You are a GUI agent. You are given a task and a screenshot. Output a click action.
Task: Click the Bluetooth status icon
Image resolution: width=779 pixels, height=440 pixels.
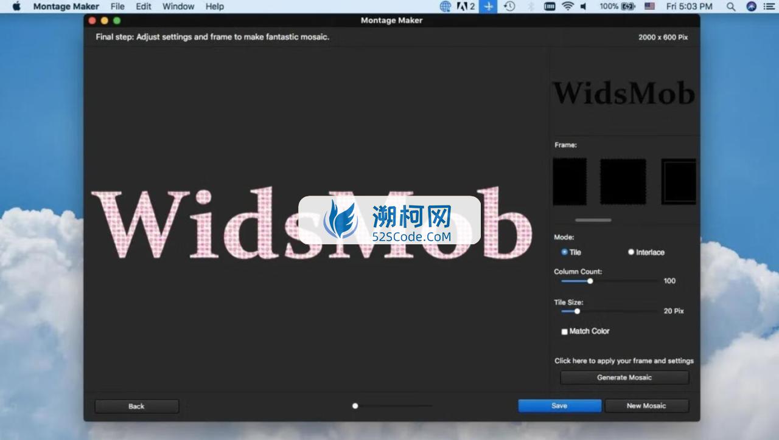[x=530, y=6]
